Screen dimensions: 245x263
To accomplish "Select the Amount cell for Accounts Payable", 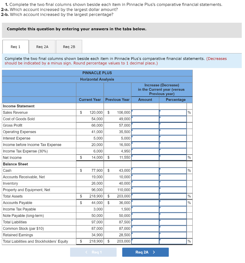I will click(145, 203).
